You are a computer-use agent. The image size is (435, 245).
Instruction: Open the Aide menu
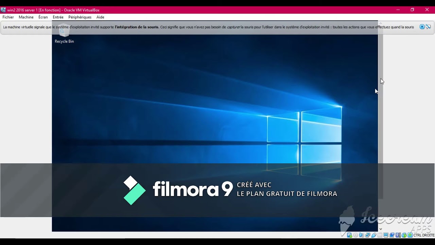100,17
